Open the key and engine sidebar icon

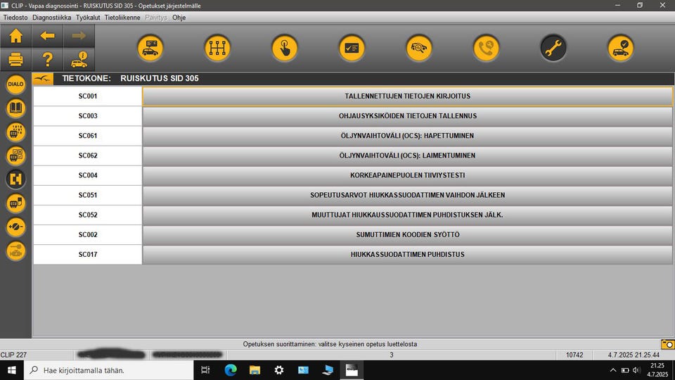15,251
